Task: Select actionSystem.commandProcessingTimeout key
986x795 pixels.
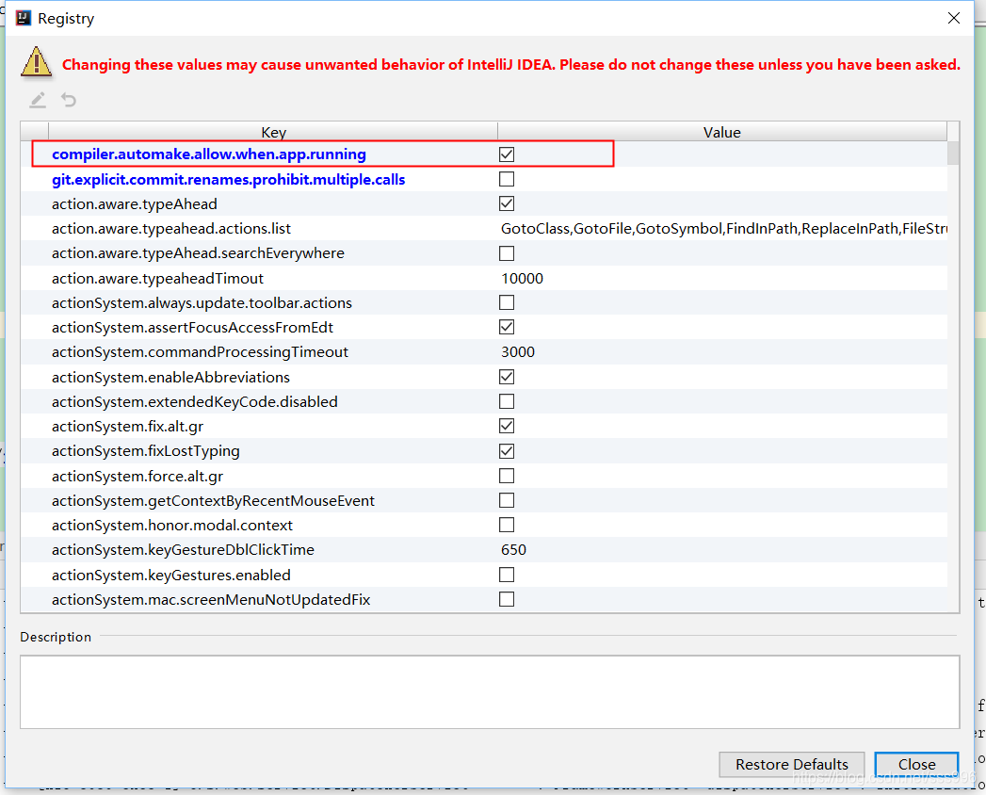Action: (x=200, y=351)
